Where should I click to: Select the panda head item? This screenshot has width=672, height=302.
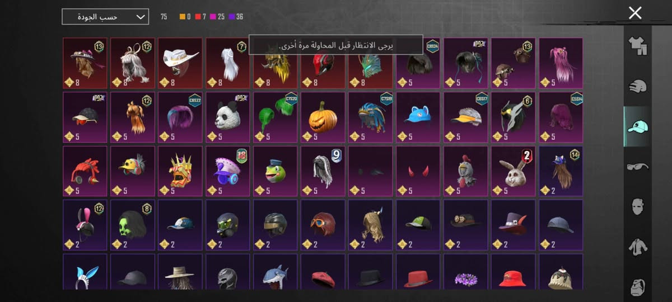point(228,117)
